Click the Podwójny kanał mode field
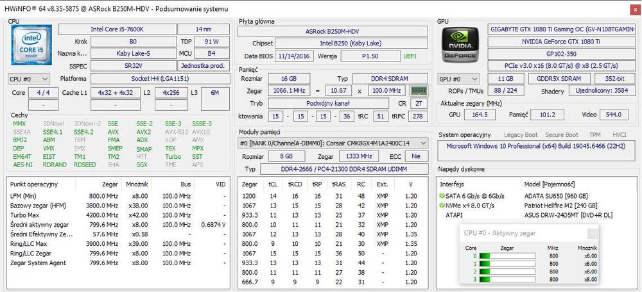 tap(328, 103)
